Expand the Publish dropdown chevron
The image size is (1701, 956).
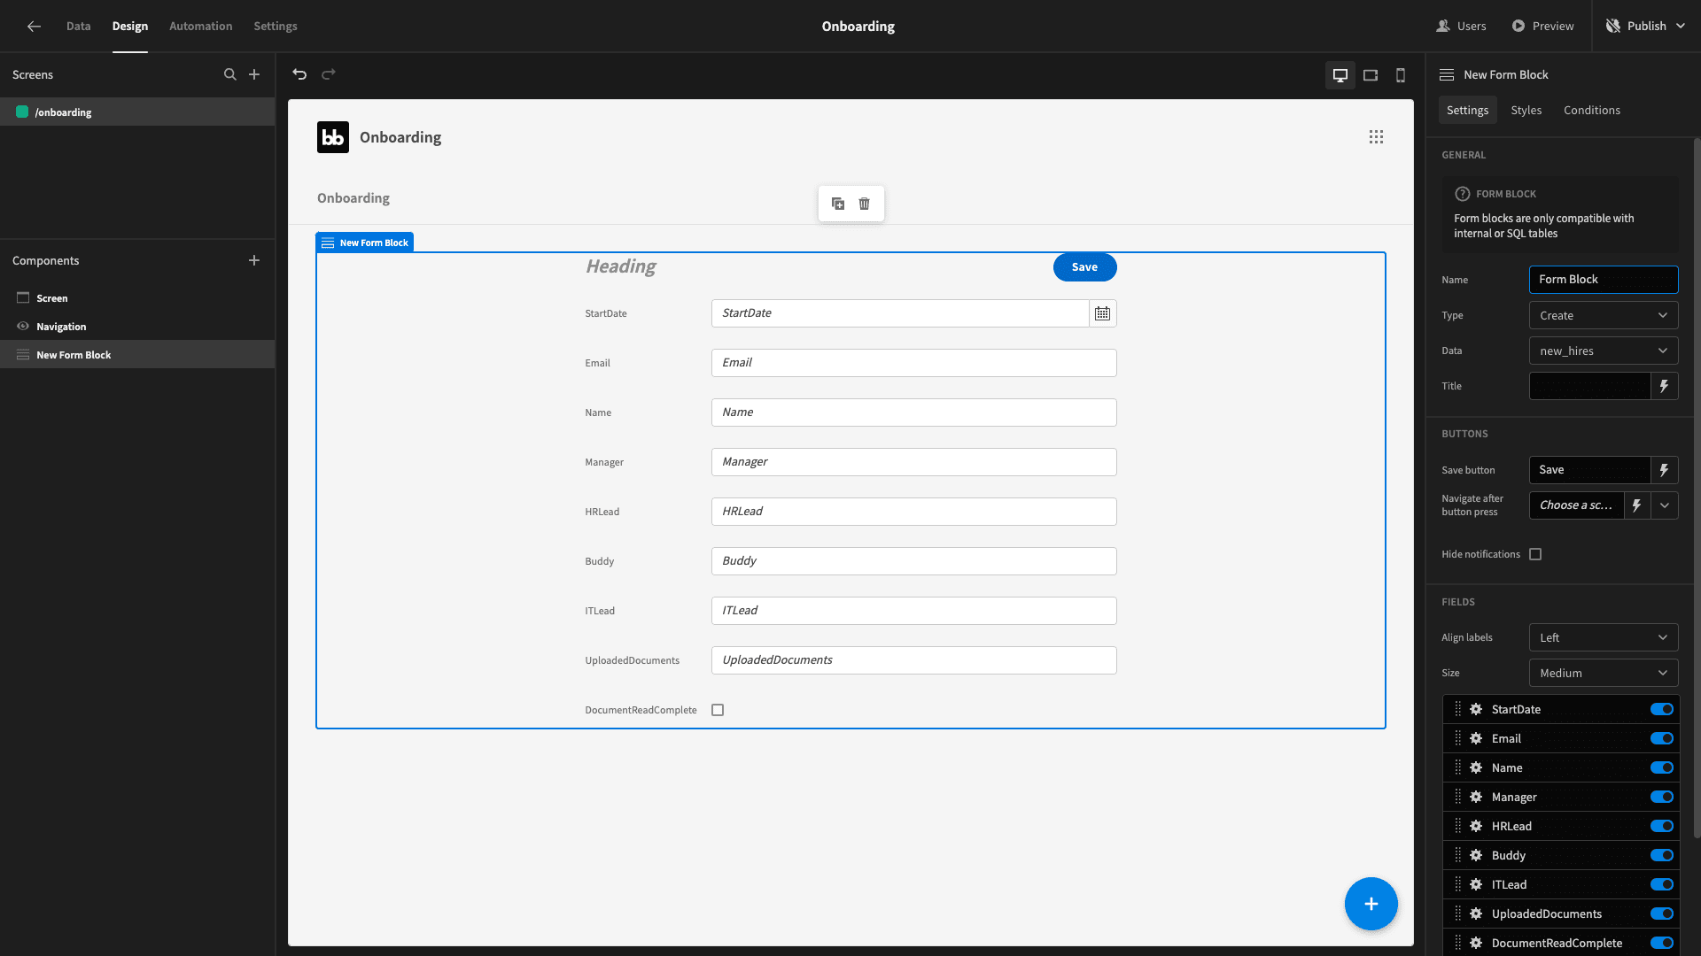coord(1682,27)
